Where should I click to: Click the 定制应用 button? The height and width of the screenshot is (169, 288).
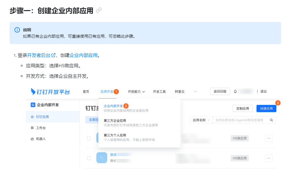(243, 108)
